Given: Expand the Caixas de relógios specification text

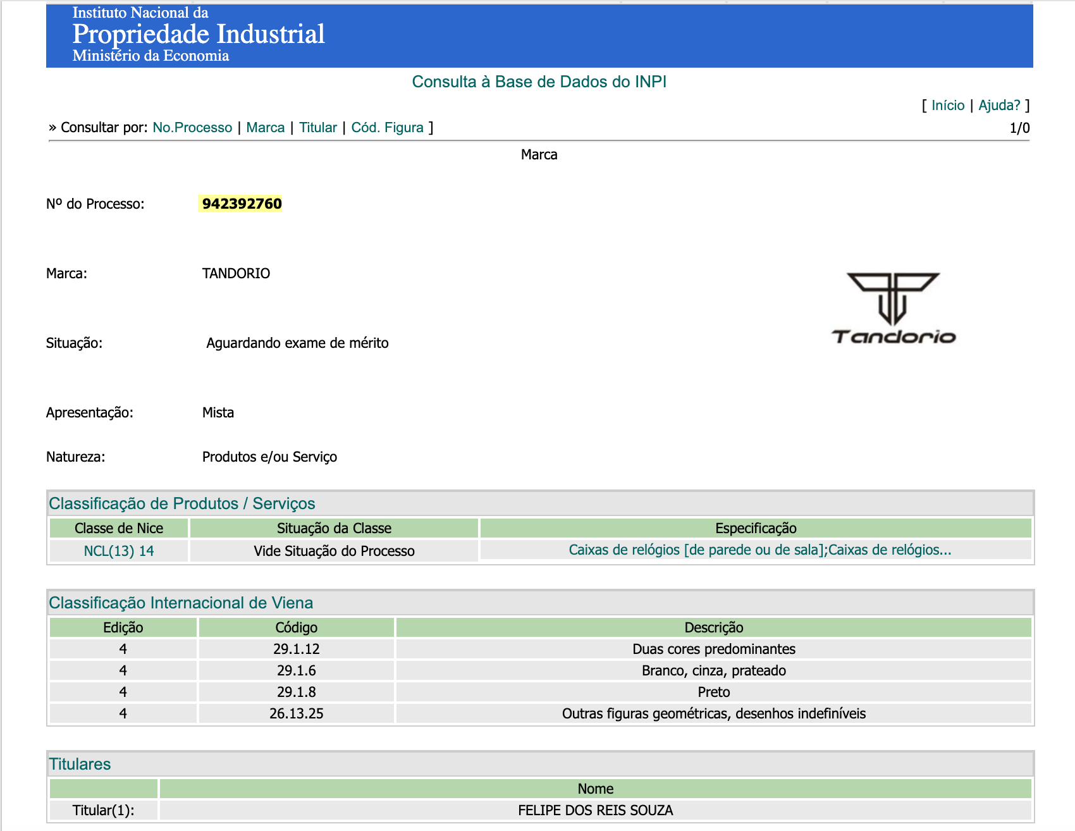Looking at the screenshot, I should [x=759, y=550].
